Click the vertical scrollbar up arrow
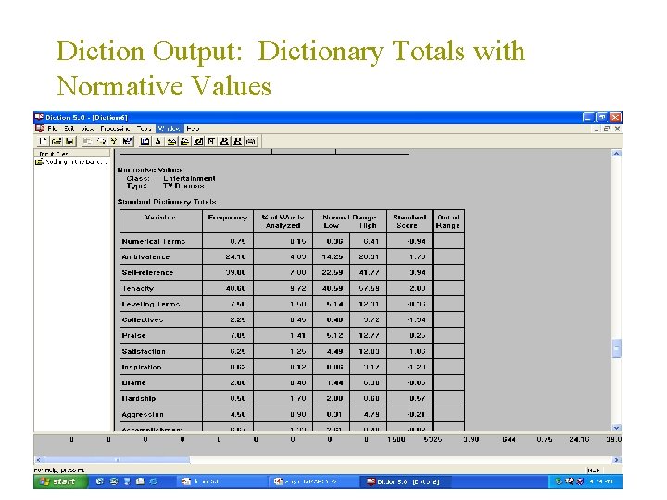Image resolution: width=667 pixels, height=500 pixels. pos(617,153)
